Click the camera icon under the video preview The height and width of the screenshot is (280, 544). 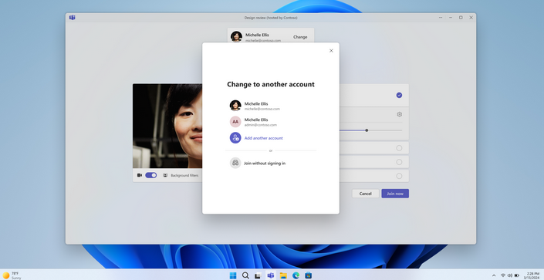(140, 175)
